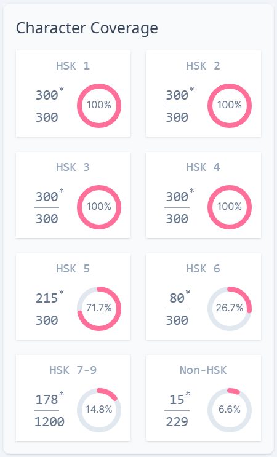Click the HSK 6 card heading
Screen dimensions: 277x457
tap(203, 268)
